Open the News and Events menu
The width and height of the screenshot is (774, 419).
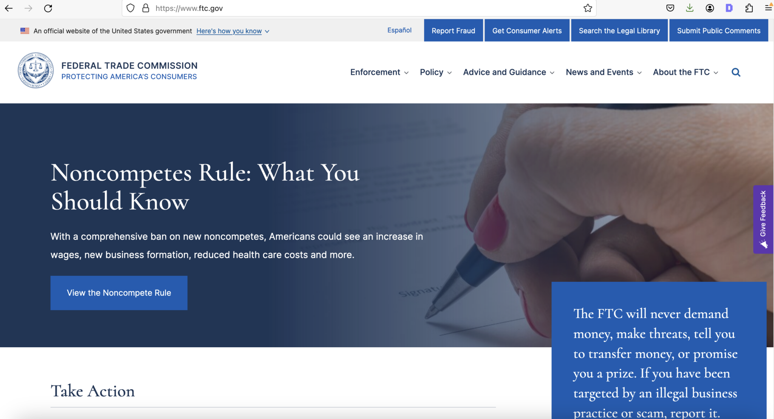coord(604,72)
